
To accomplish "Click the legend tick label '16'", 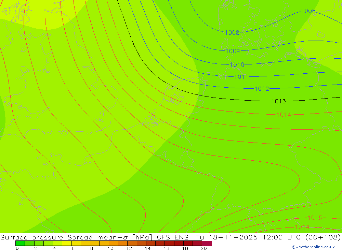I will tap(167, 248).
